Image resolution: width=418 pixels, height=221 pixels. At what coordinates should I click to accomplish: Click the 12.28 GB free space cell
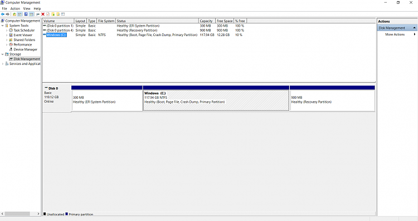pos(223,35)
